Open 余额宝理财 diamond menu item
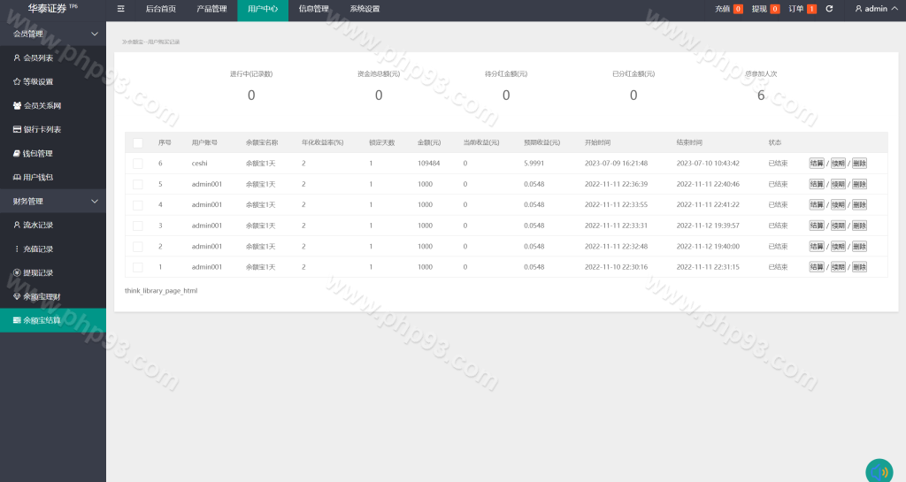The image size is (906, 482). 41,296
